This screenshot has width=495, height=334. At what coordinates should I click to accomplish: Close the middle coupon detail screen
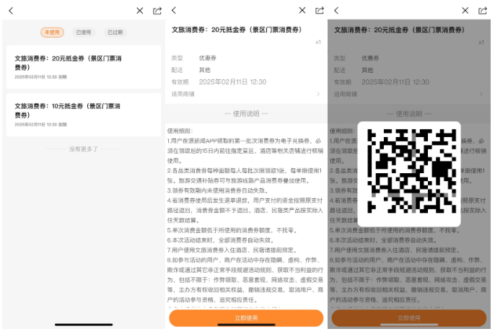click(302, 10)
